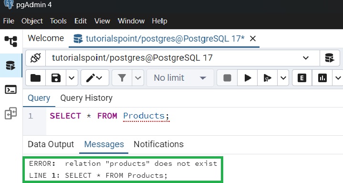
Task: Click the Products table name in query
Action: (144, 116)
